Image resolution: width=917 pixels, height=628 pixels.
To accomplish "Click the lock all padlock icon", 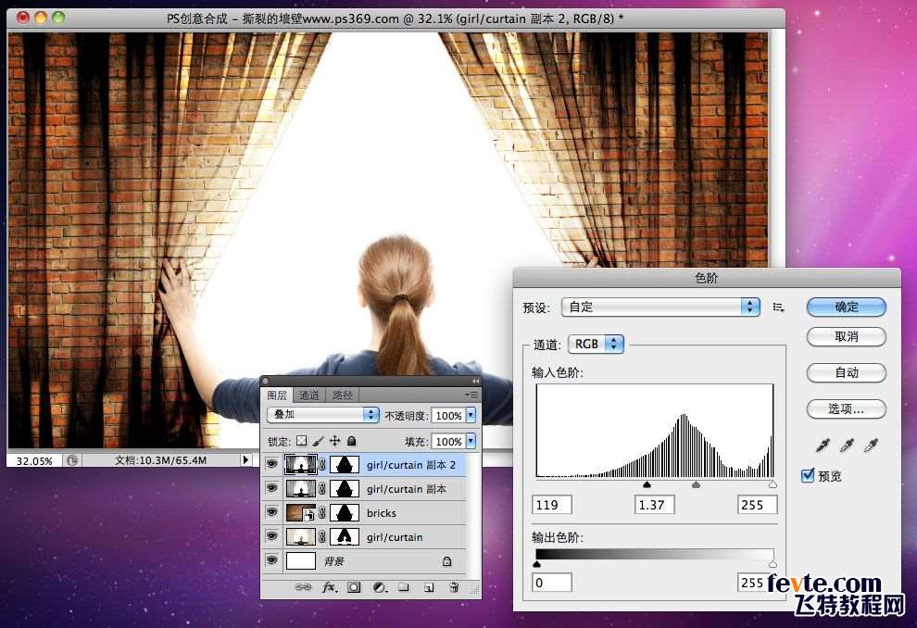I will (x=351, y=441).
